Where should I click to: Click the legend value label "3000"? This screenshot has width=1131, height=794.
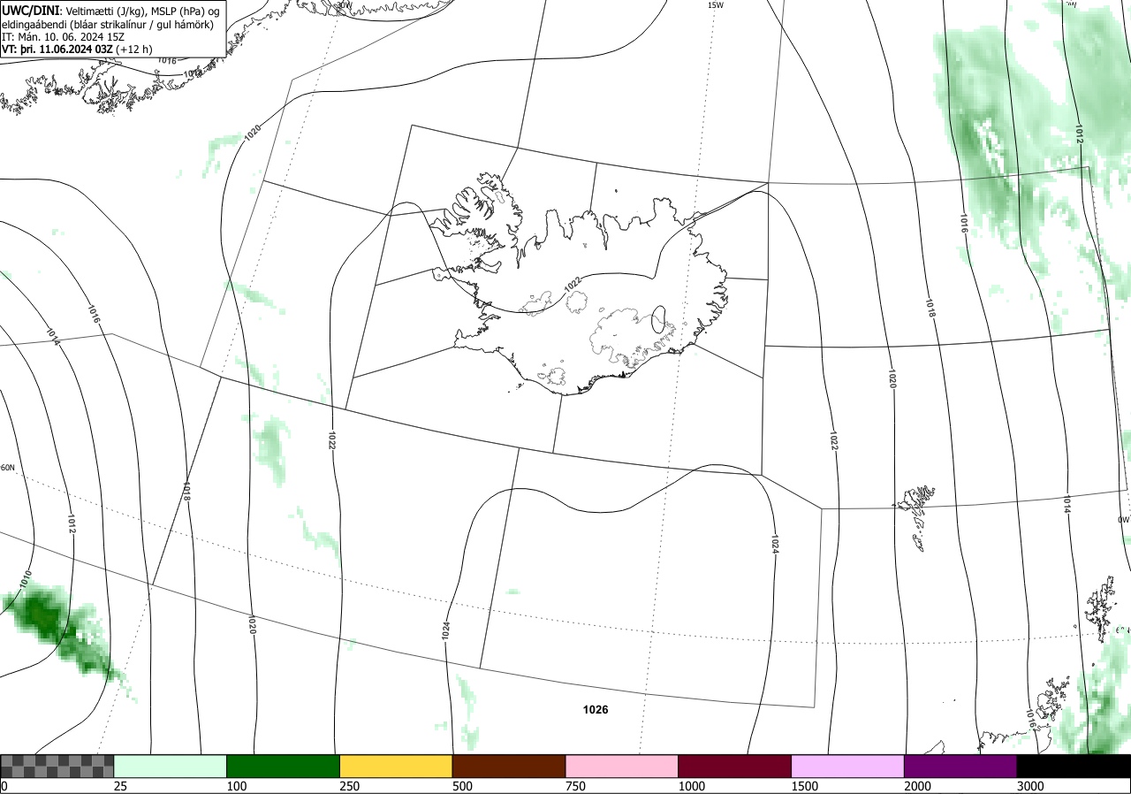[1030, 786]
